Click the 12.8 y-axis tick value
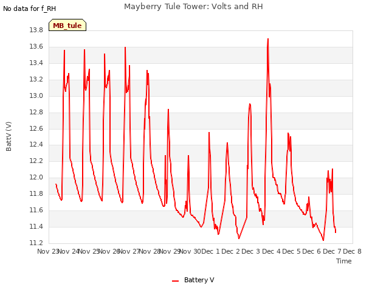Viewport: 389px width, 292px height. pyautogui.click(x=36, y=112)
